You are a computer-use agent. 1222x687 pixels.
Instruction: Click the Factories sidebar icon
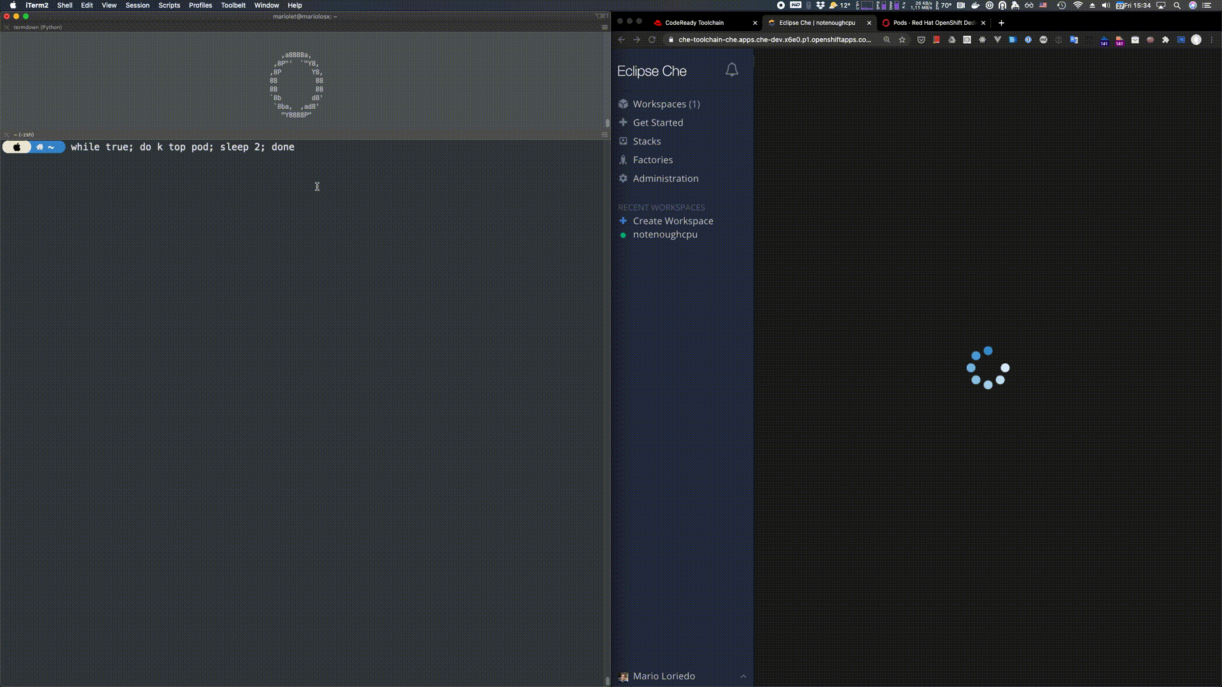click(x=623, y=160)
